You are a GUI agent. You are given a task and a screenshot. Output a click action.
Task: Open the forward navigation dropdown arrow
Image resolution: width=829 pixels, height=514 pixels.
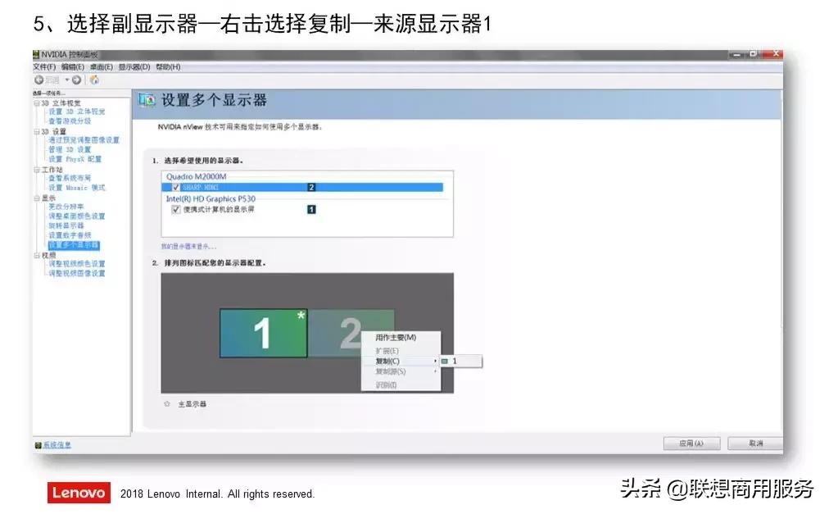pyautogui.click(x=66, y=80)
